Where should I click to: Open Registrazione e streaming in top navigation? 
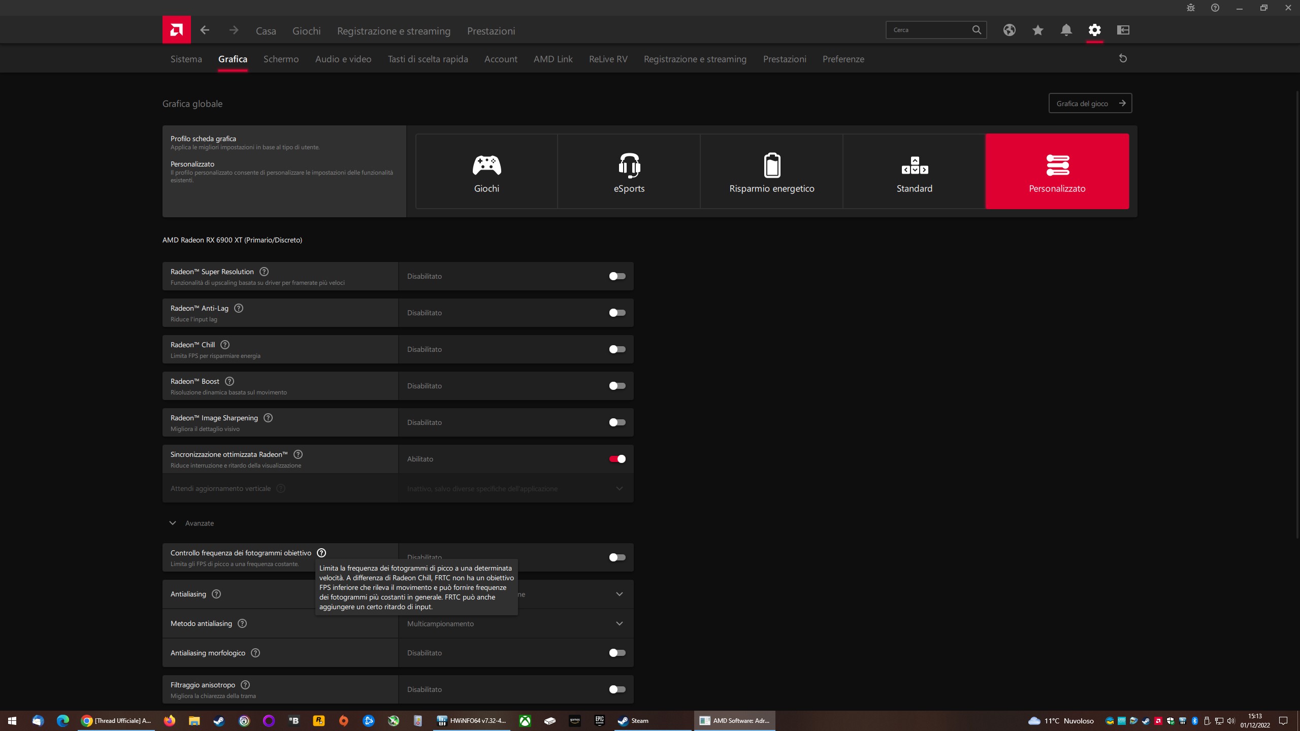coord(394,30)
